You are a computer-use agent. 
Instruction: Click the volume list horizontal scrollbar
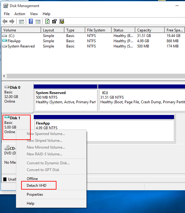coord(92,76)
